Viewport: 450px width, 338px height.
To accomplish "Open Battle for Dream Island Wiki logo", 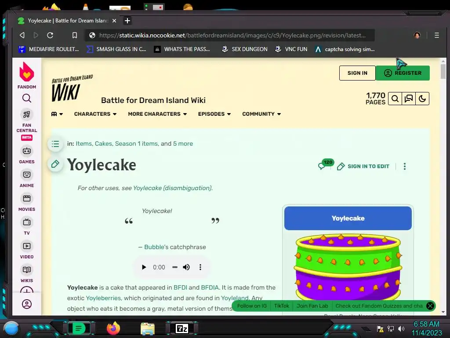I will pyautogui.click(x=72, y=88).
